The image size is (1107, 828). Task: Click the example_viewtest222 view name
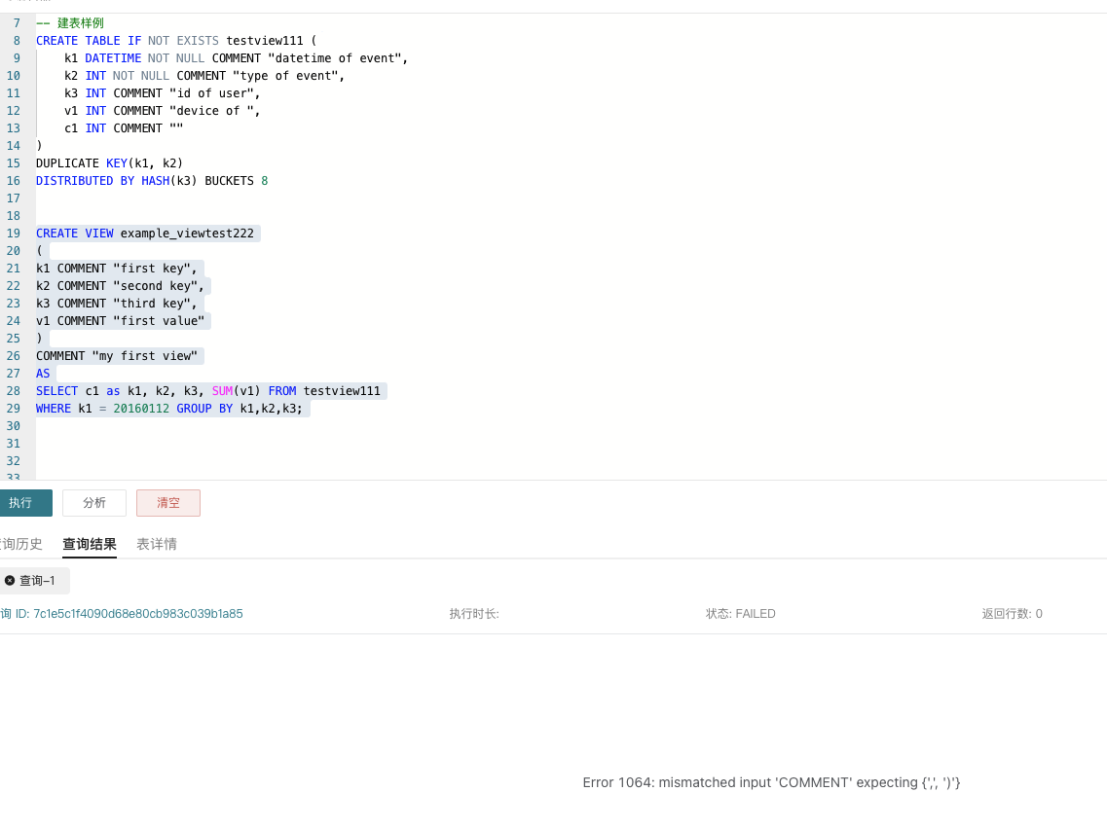coord(187,234)
